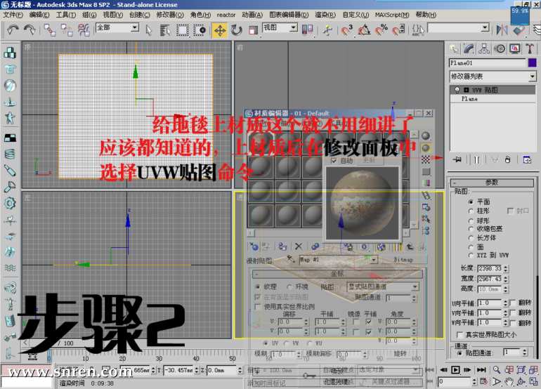Collapse the 坐标 rollout in material editor
The width and height of the screenshot is (541, 389).
tap(337, 274)
